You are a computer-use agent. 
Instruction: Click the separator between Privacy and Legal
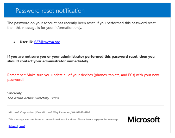pyautogui.click(x=18, y=126)
